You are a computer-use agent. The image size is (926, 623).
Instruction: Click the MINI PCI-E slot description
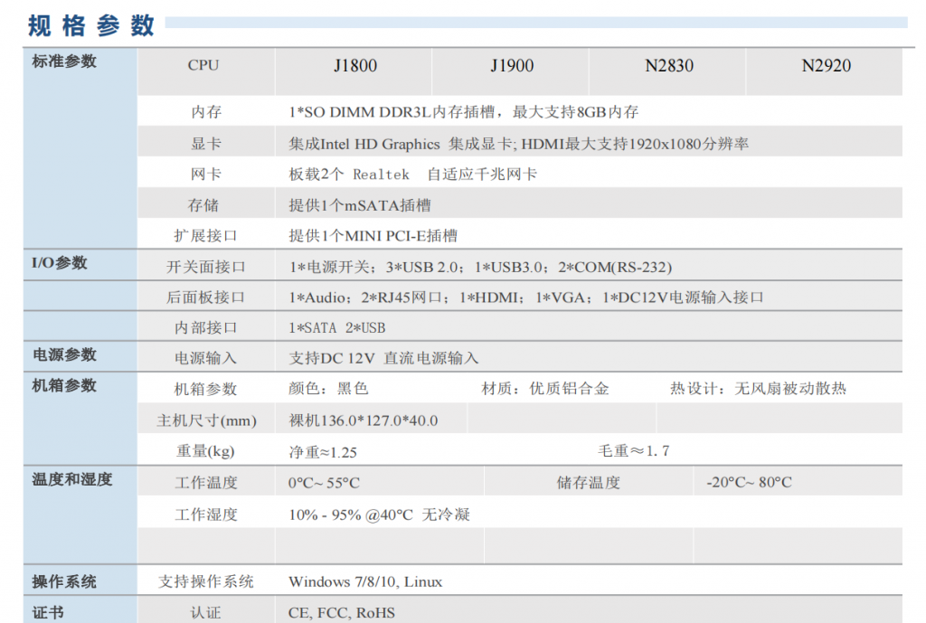coord(373,236)
